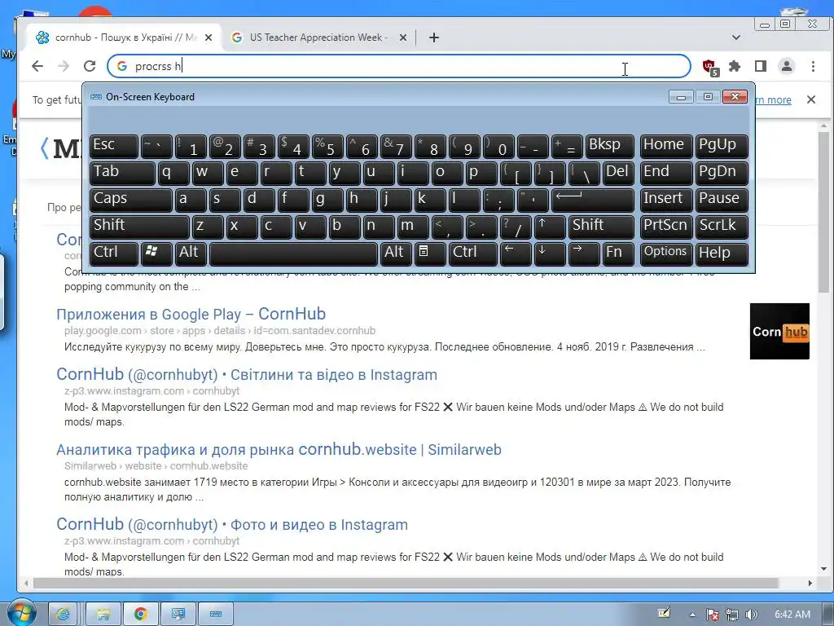Open Internet Explorer from the taskbar
The image size is (834, 626).
[x=64, y=615]
